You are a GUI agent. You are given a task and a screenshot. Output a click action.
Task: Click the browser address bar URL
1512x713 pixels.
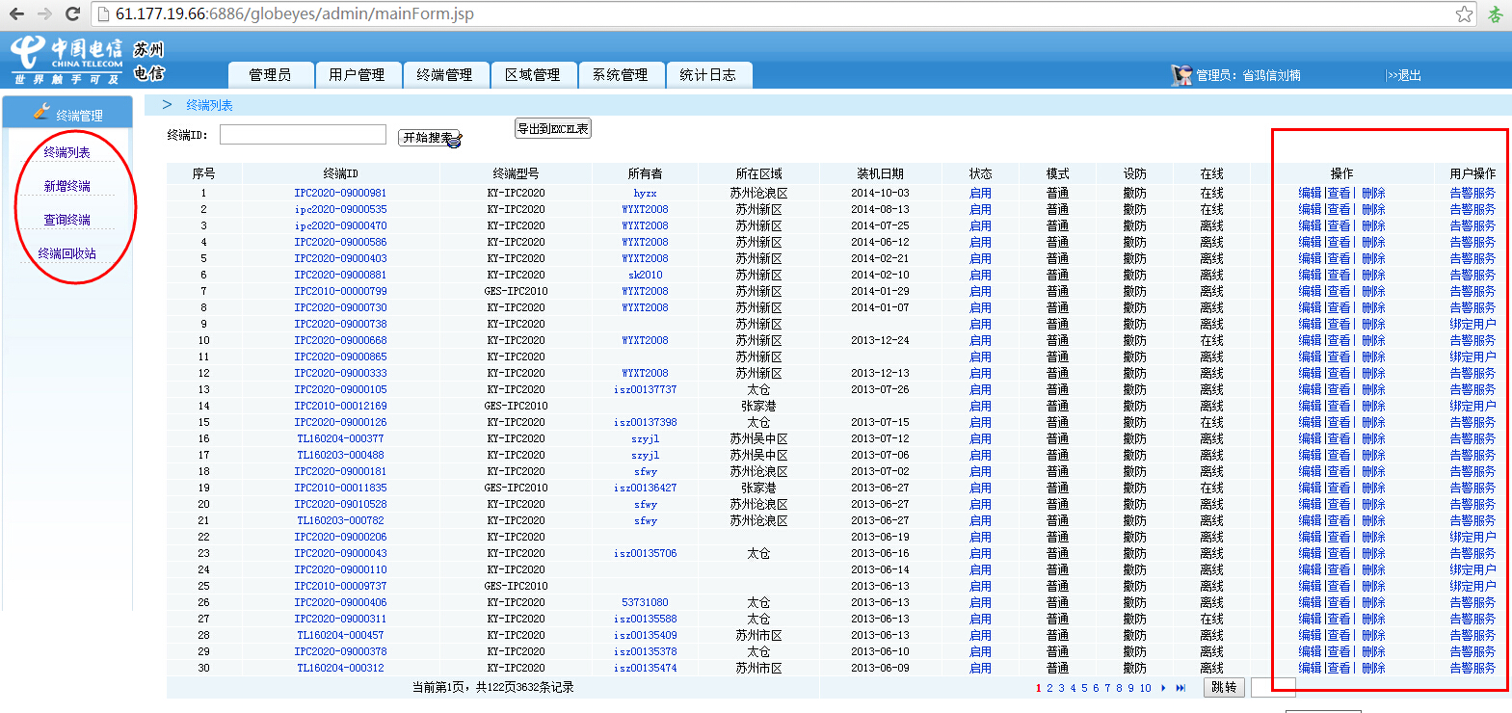click(295, 13)
